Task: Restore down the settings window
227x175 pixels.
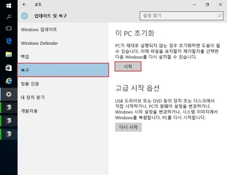Action: point(207,5)
